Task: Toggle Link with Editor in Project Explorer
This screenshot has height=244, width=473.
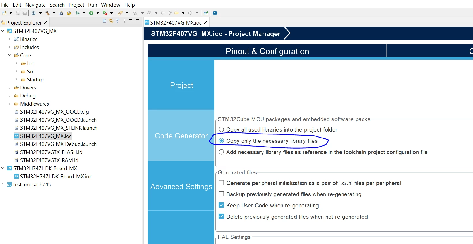Action: pyautogui.click(x=111, y=21)
